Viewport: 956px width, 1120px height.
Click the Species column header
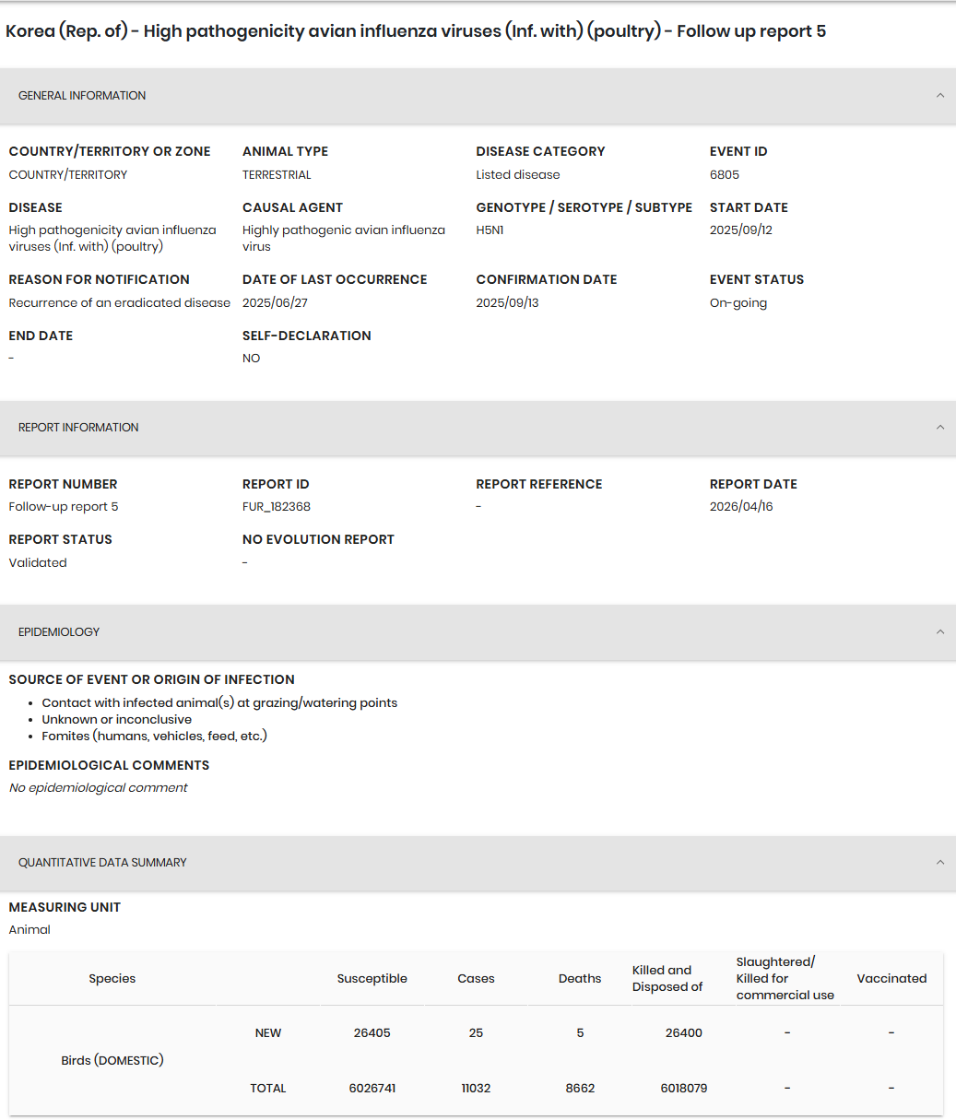click(112, 979)
